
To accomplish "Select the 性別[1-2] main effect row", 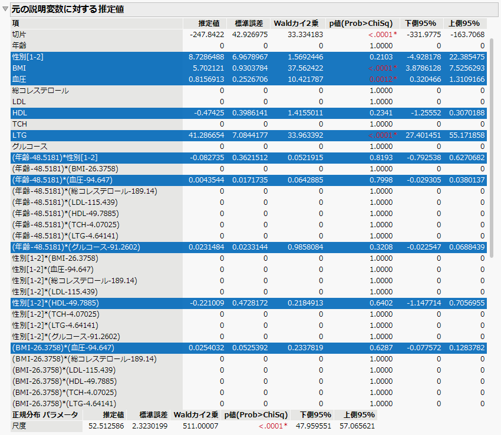I will [x=249, y=57].
